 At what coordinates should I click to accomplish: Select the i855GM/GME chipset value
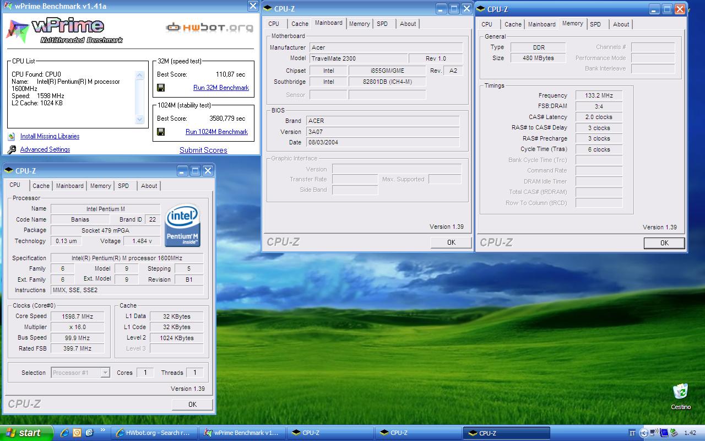click(x=387, y=71)
